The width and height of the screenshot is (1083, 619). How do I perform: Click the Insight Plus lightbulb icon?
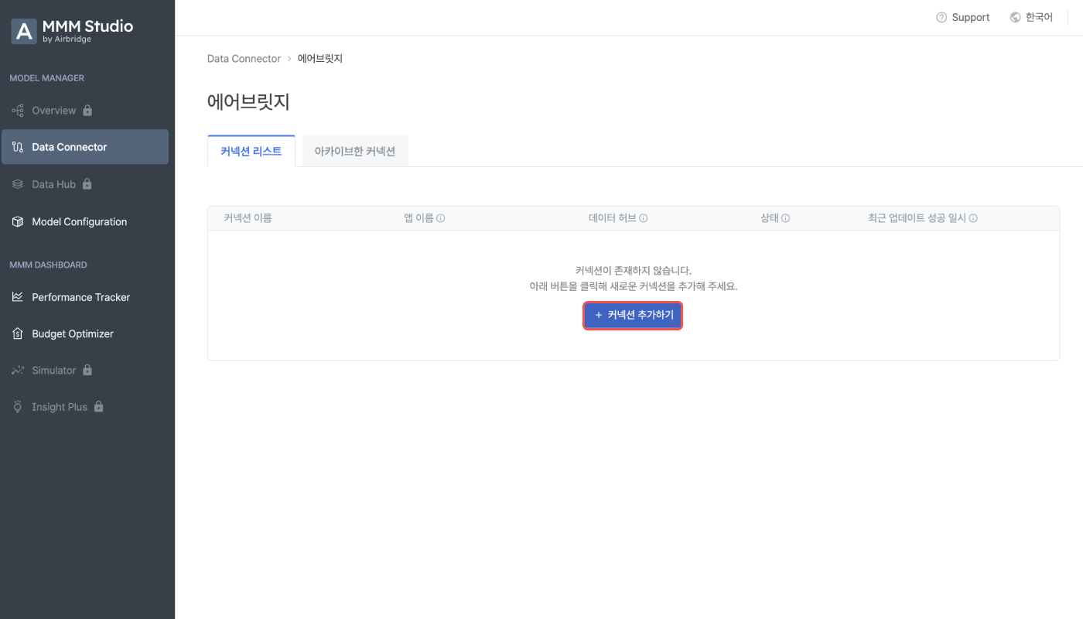click(x=17, y=407)
